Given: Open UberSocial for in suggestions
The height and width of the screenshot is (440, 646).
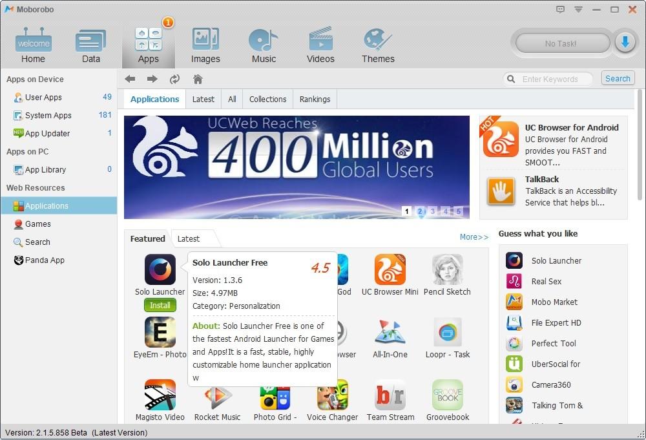Looking at the screenshot, I should coord(556,364).
